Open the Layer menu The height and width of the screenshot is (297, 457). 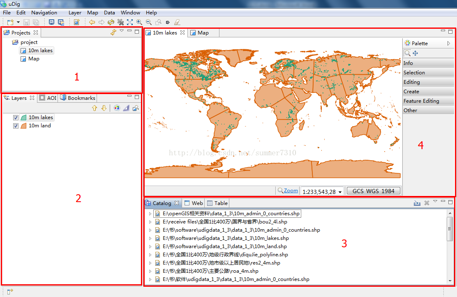coord(75,13)
